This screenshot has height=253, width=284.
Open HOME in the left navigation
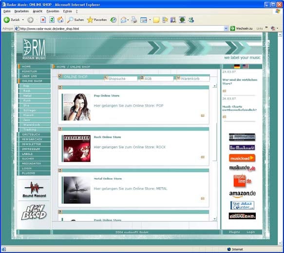click(x=34, y=66)
